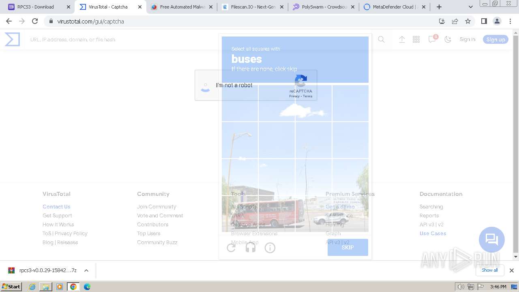Click Show all downloads button

coord(490,270)
